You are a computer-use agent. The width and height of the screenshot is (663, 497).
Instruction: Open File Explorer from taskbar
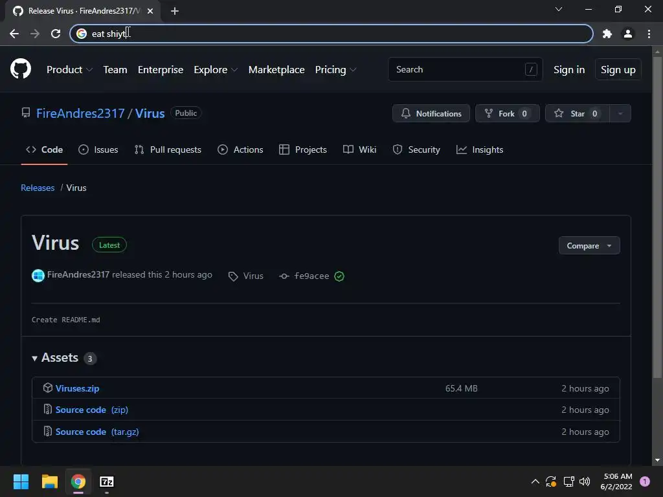click(x=49, y=481)
